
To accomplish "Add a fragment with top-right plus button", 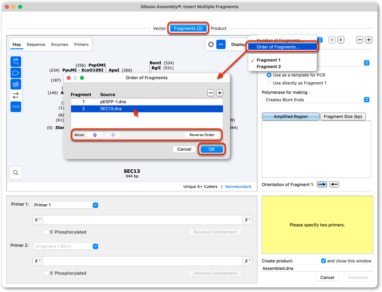I will pyautogui.click(x=369, y=40).
